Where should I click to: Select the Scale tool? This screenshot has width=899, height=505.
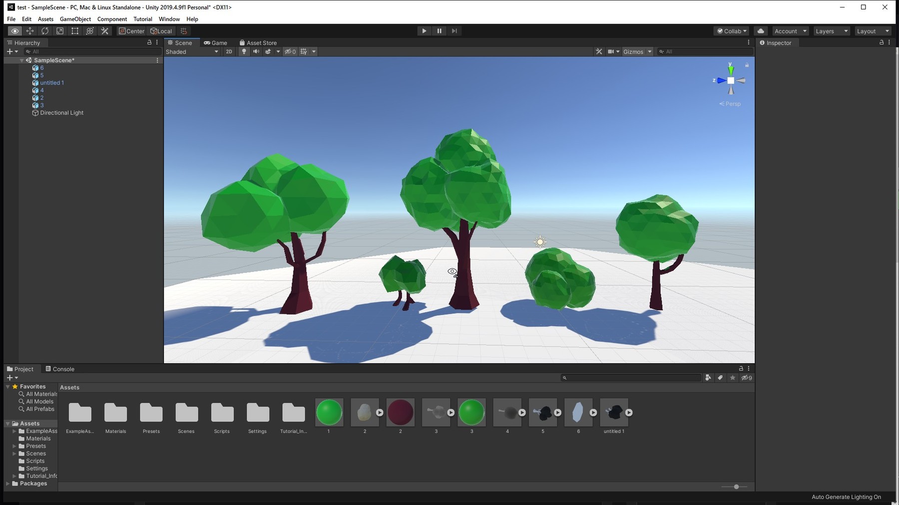[x=60, y=30]
